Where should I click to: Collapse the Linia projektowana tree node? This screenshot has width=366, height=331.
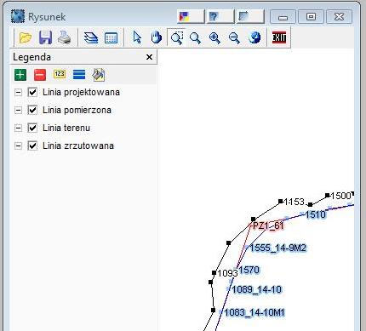pyautogui.click(x=18, y=92)
